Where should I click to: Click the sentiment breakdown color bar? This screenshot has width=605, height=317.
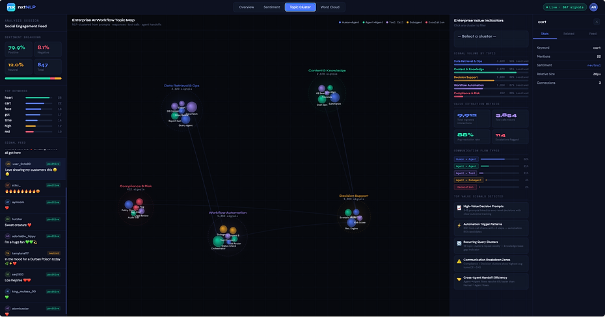33,78
